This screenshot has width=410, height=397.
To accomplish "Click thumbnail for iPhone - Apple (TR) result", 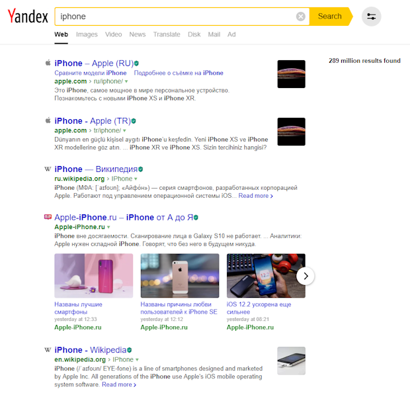I will 291,132.
